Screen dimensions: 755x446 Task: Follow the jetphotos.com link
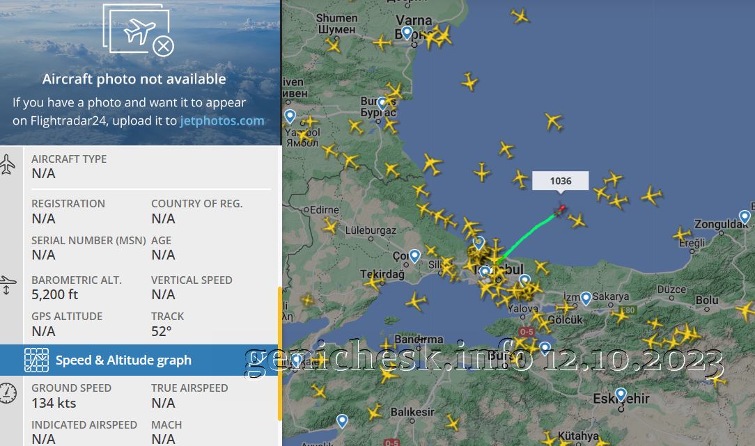coord(222,121)
